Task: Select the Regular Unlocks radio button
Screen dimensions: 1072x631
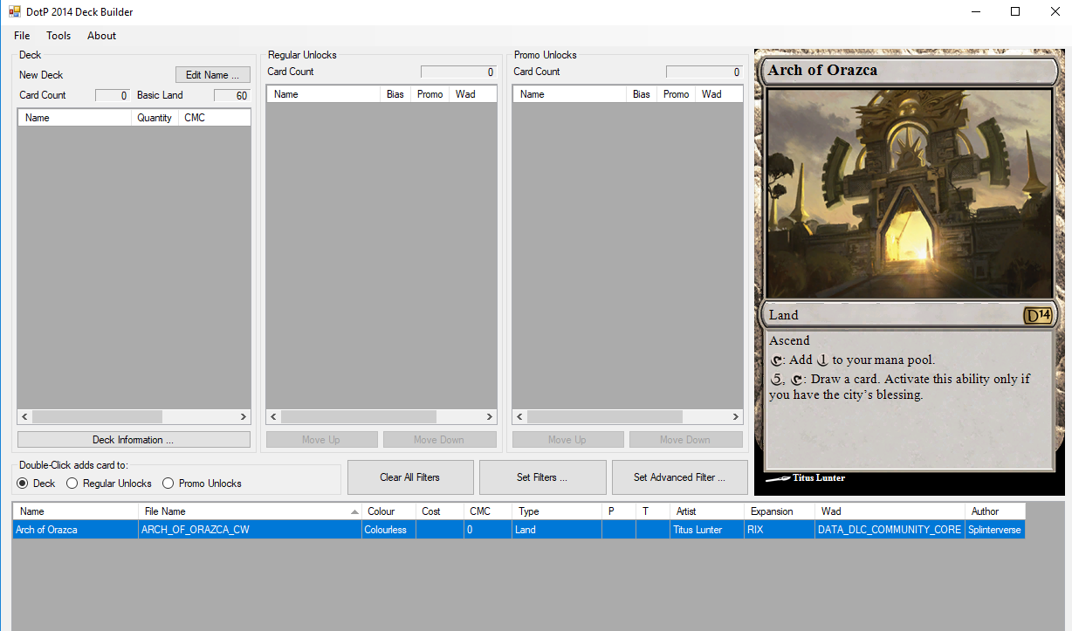Action: 109,484
